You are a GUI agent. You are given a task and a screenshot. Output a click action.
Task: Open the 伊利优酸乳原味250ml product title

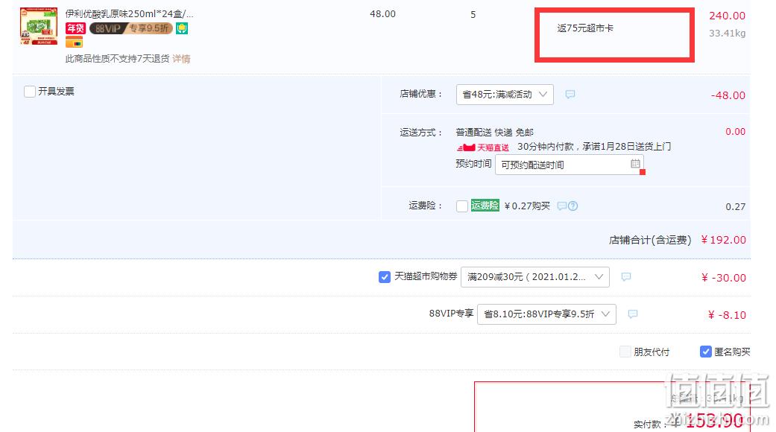pos(129,14)
